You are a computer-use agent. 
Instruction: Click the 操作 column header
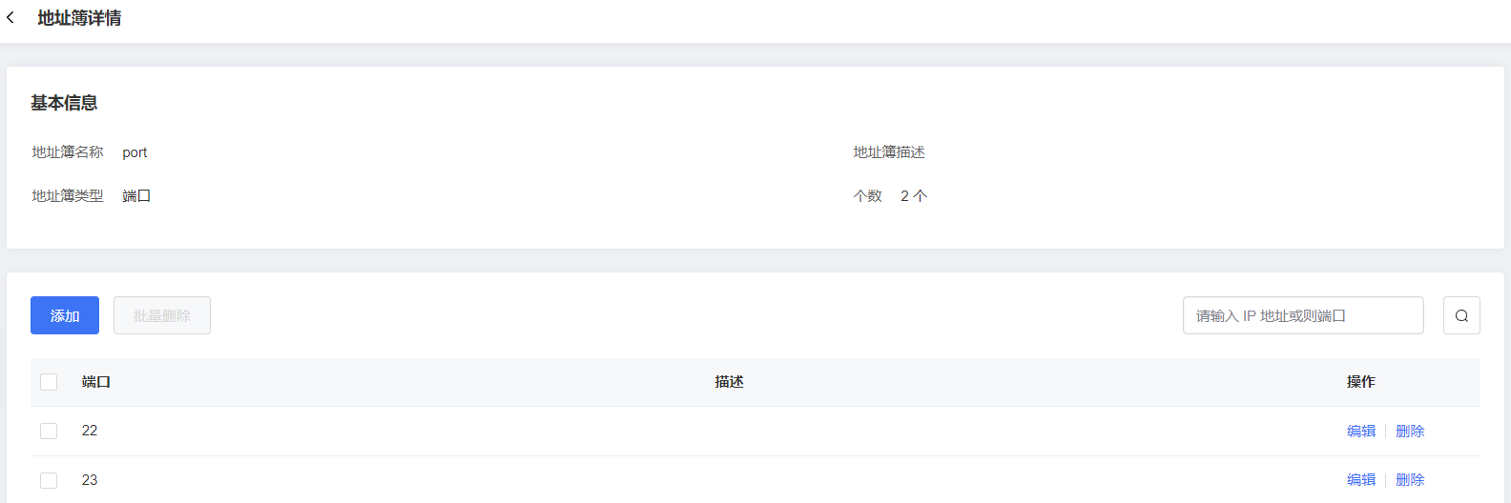point(1361,382)
